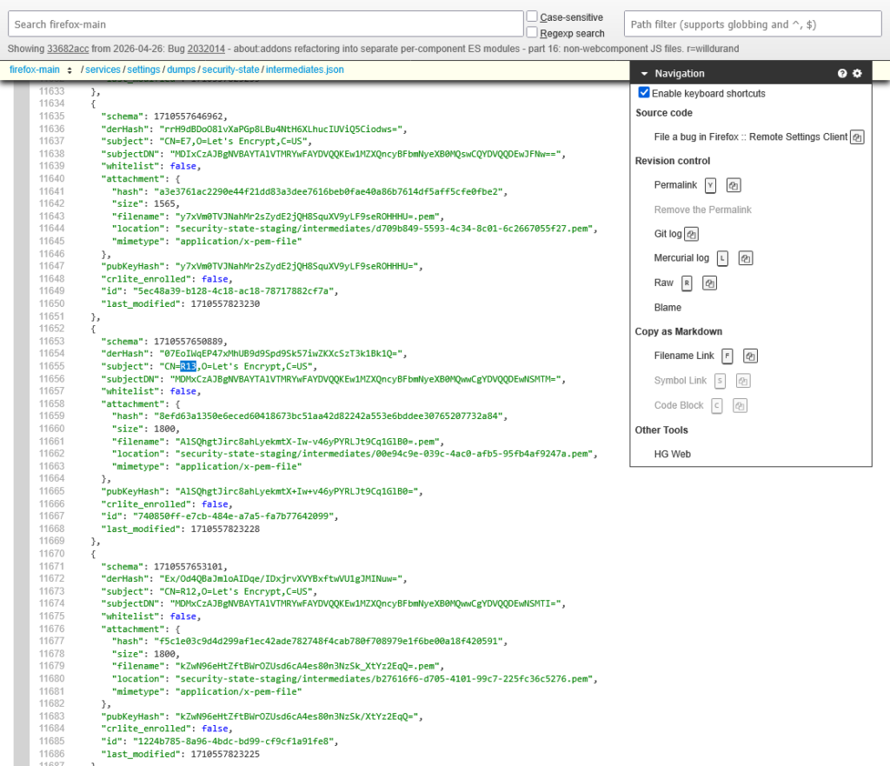Disable the Enable keyboard shortcuts checkbox
This screenshot has height=766, width=890.
point(644,93)
